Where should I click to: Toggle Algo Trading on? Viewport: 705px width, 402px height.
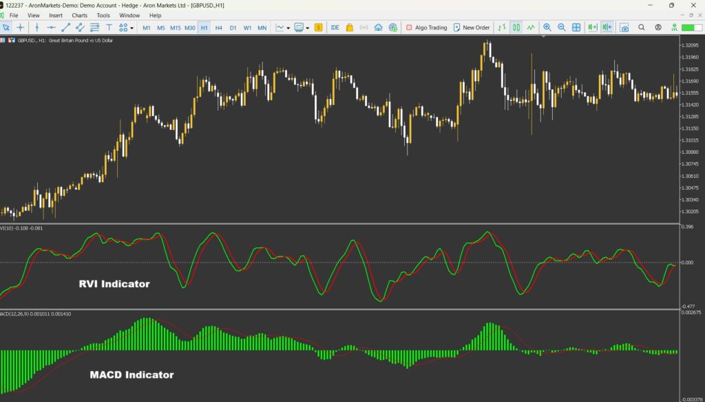click(426, 27)
